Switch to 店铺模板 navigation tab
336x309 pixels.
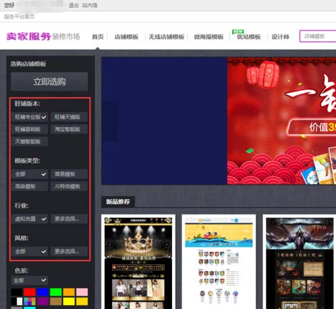coord(126,37)
